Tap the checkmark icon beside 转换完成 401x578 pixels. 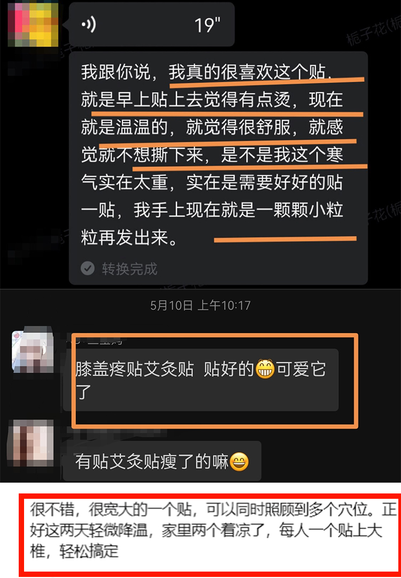[88, 268]
